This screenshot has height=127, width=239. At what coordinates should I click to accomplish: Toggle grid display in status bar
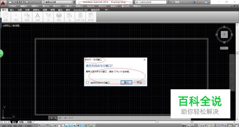click(x=48, y=126)
